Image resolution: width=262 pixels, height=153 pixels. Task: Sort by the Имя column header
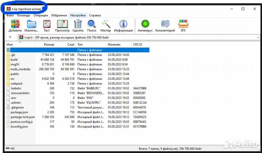pyautogui.click(x=20, y=45)
